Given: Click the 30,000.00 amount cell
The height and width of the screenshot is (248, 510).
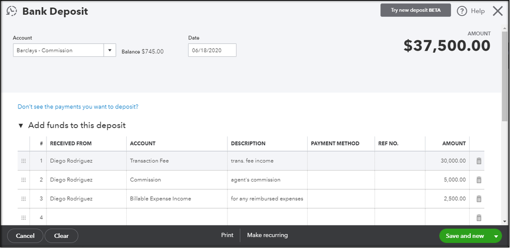Looking at the screenshot, I should tap(447, 161).
